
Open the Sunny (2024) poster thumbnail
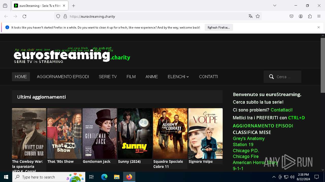[135, 133]
